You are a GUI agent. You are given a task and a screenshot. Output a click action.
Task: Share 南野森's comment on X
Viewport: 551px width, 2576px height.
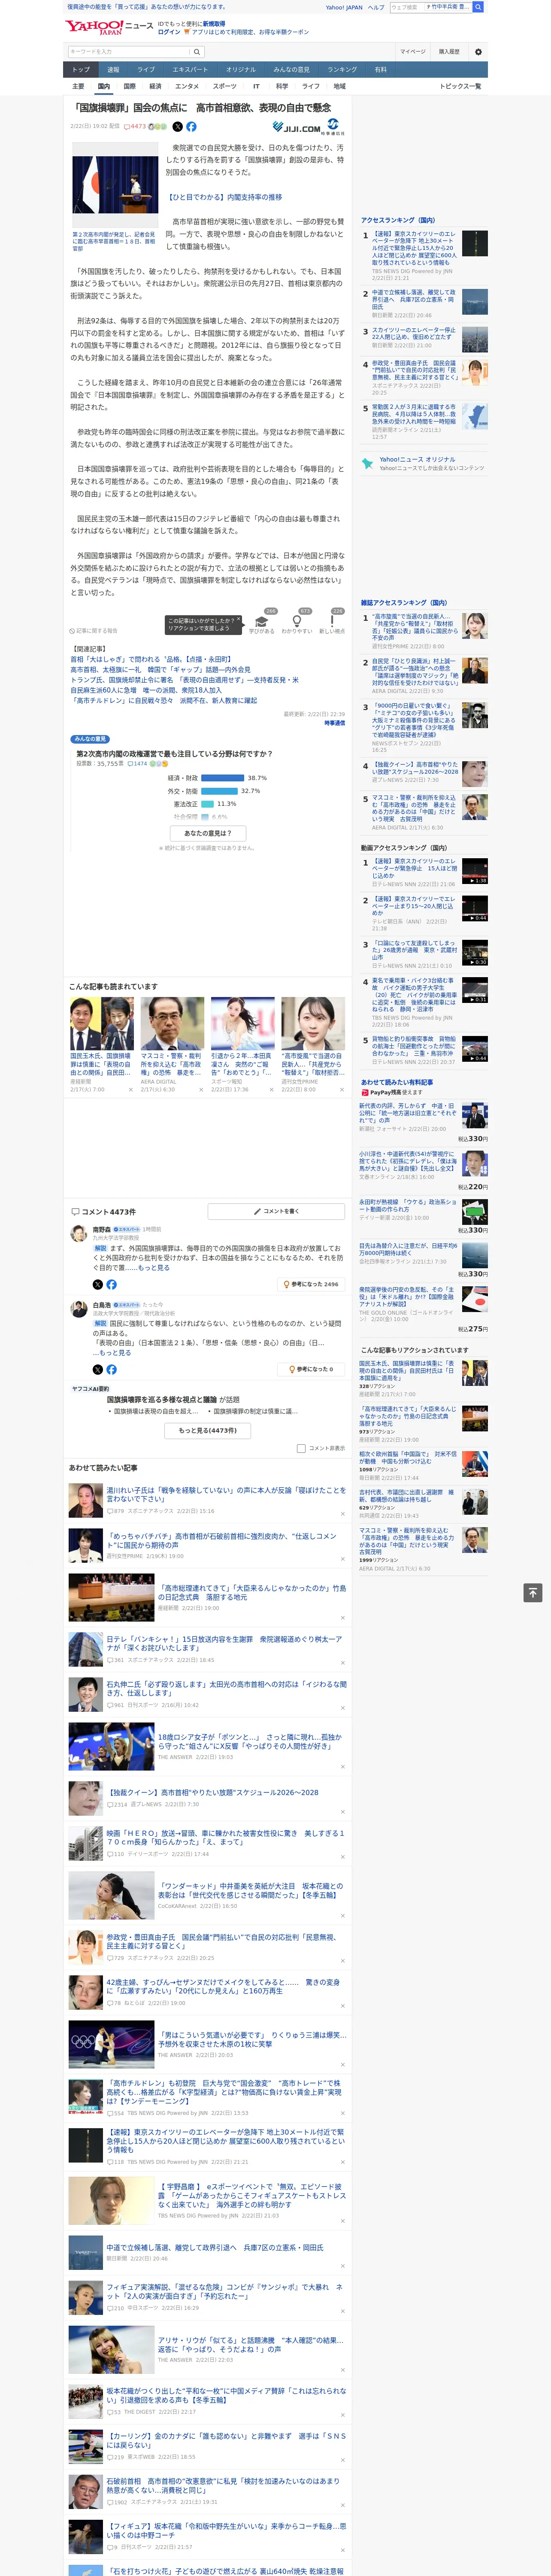point(97,1284)
